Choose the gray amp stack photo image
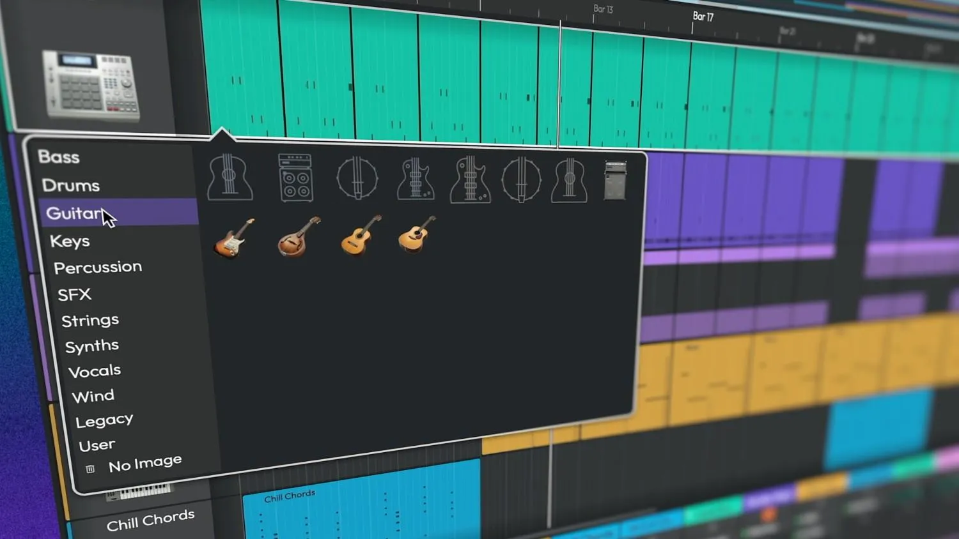The height and width of the screenshot is (539, 959). (615, 181)
